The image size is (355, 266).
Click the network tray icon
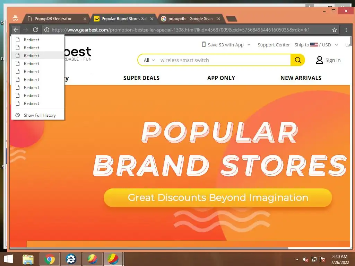314,259
